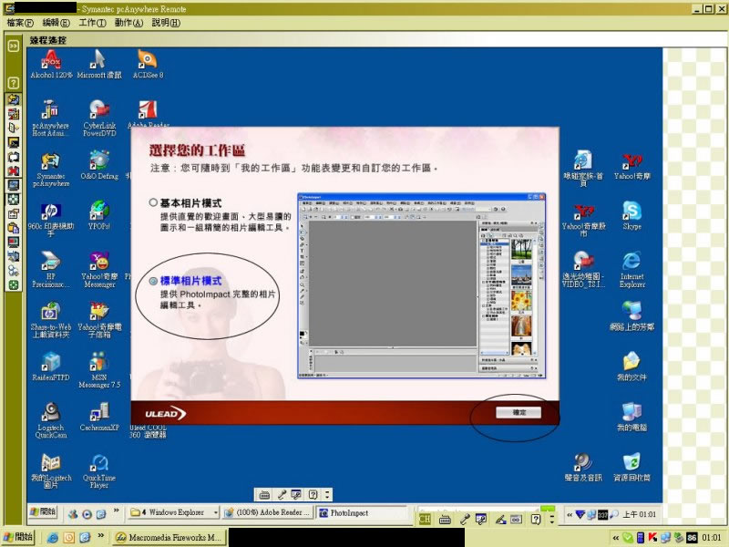Open the 說明(H) menu

click(166, 23)
